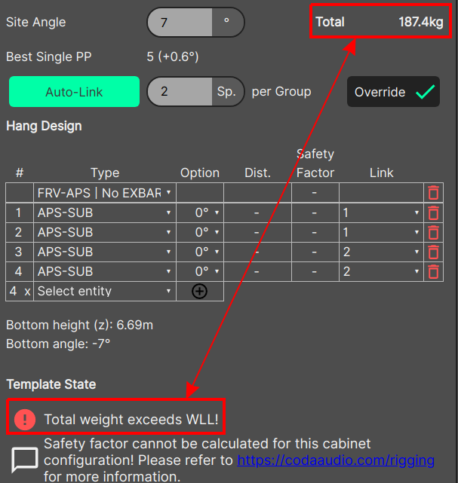
Task: Open Link dropdown for row 3
Action: click(x=381, y=252)
